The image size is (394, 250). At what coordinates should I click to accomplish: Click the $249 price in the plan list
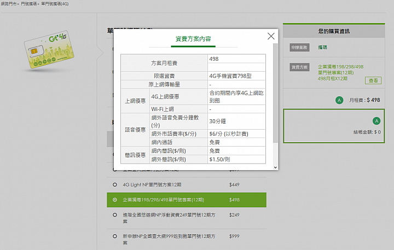coord(234,215)
